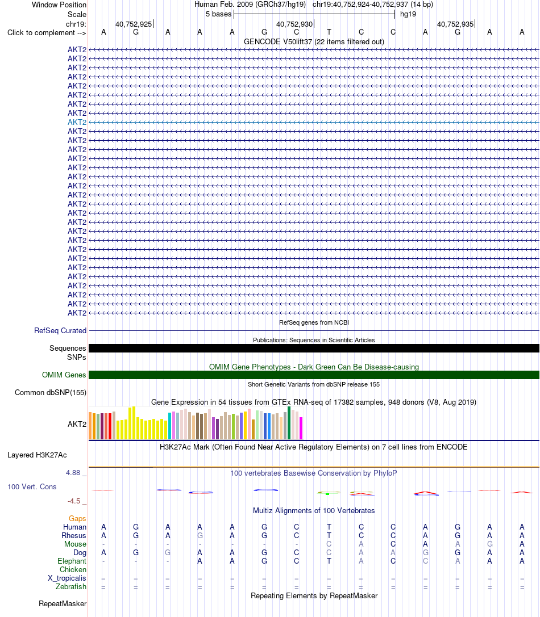The width and height of the screenshot is (540, 617).
Task: Click the -4.5 lower conservation scale value
Action: click(x=74, y=501)
